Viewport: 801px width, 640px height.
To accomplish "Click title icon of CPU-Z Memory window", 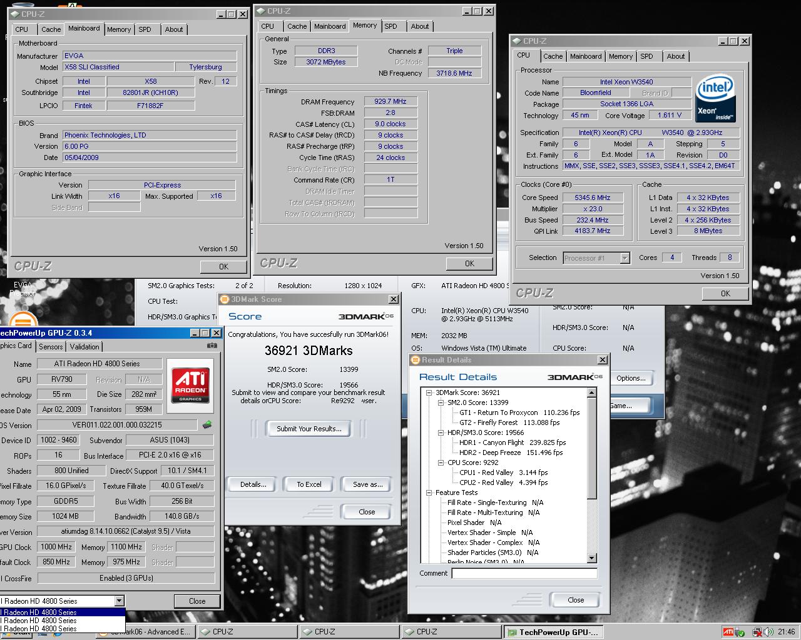I will point(261,11).
